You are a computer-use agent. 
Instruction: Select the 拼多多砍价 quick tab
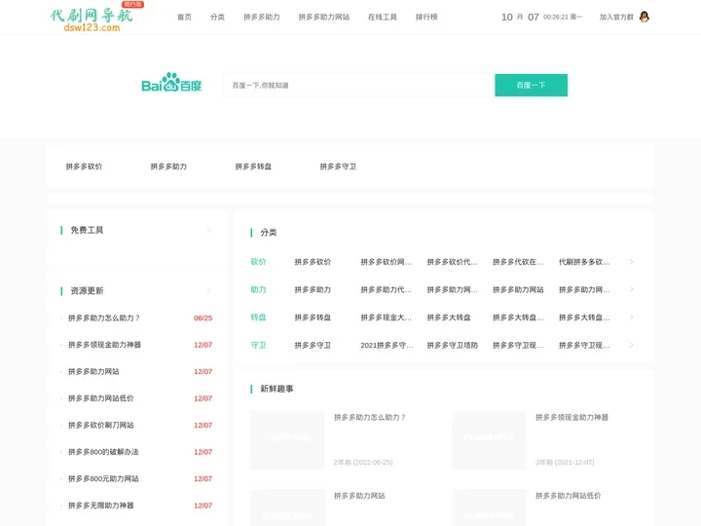tap(84, 167)
